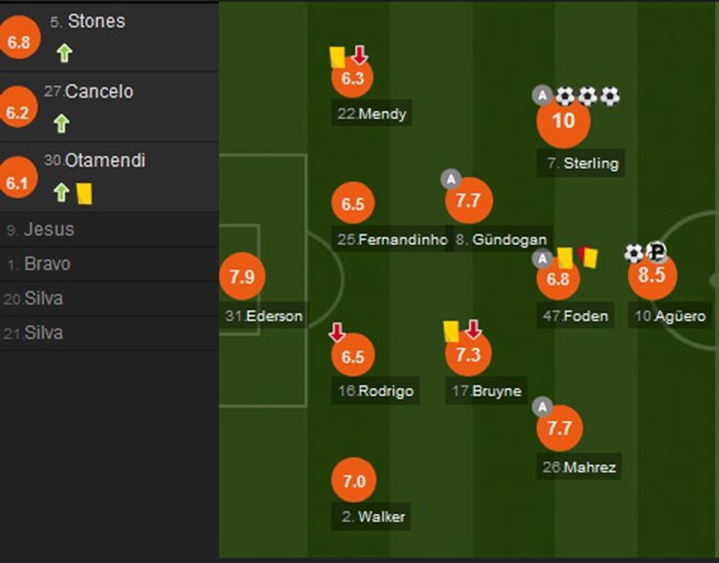Image resolution: width=719 pixels, height=563 pixels.
Task: Select number 21 Silva in bench list
Action: pyautogui.click(x=43, y=333)
